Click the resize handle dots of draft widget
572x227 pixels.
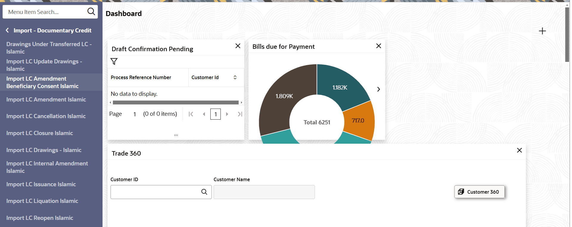[176, 135]
